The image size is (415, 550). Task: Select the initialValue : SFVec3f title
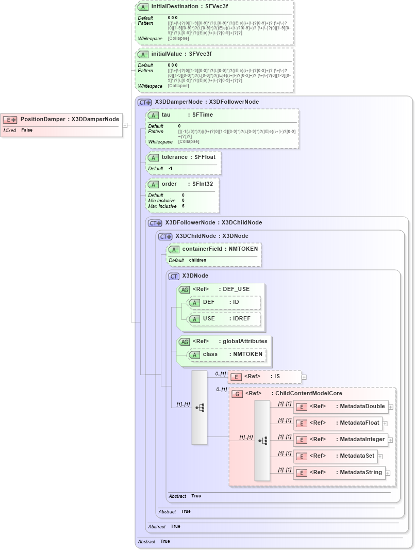tap(181, 54)
